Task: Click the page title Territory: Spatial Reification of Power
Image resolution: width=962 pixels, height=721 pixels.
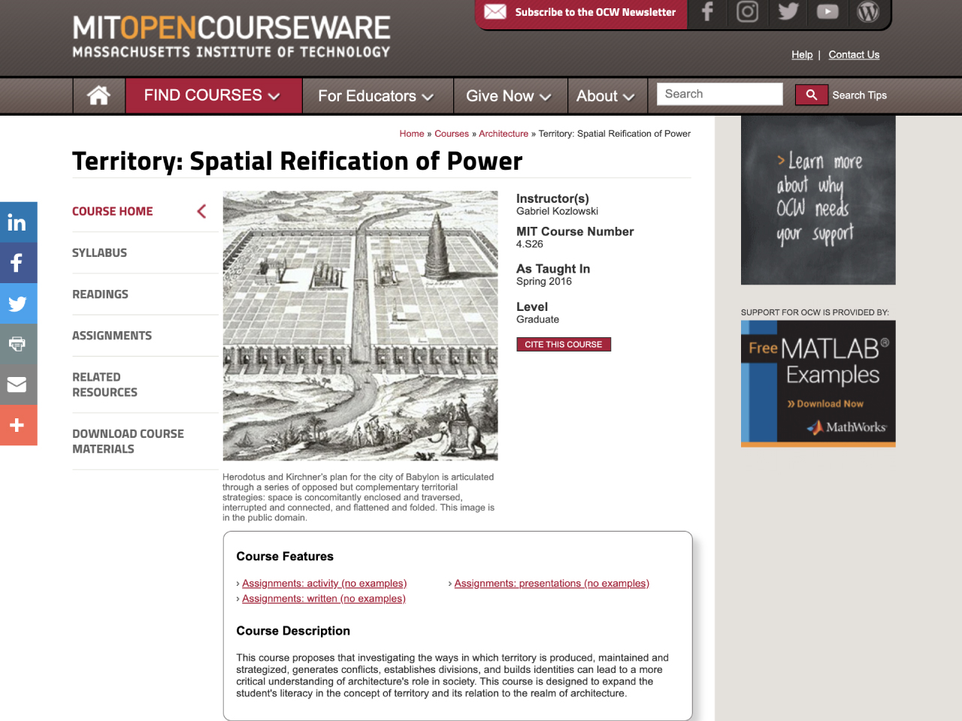Action: pyautogui.click(x=298, y=161)
